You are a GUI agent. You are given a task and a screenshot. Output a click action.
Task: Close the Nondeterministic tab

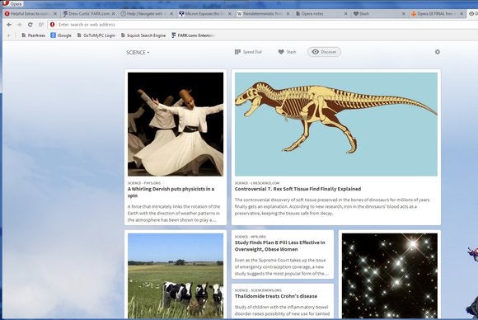point(288,14)
